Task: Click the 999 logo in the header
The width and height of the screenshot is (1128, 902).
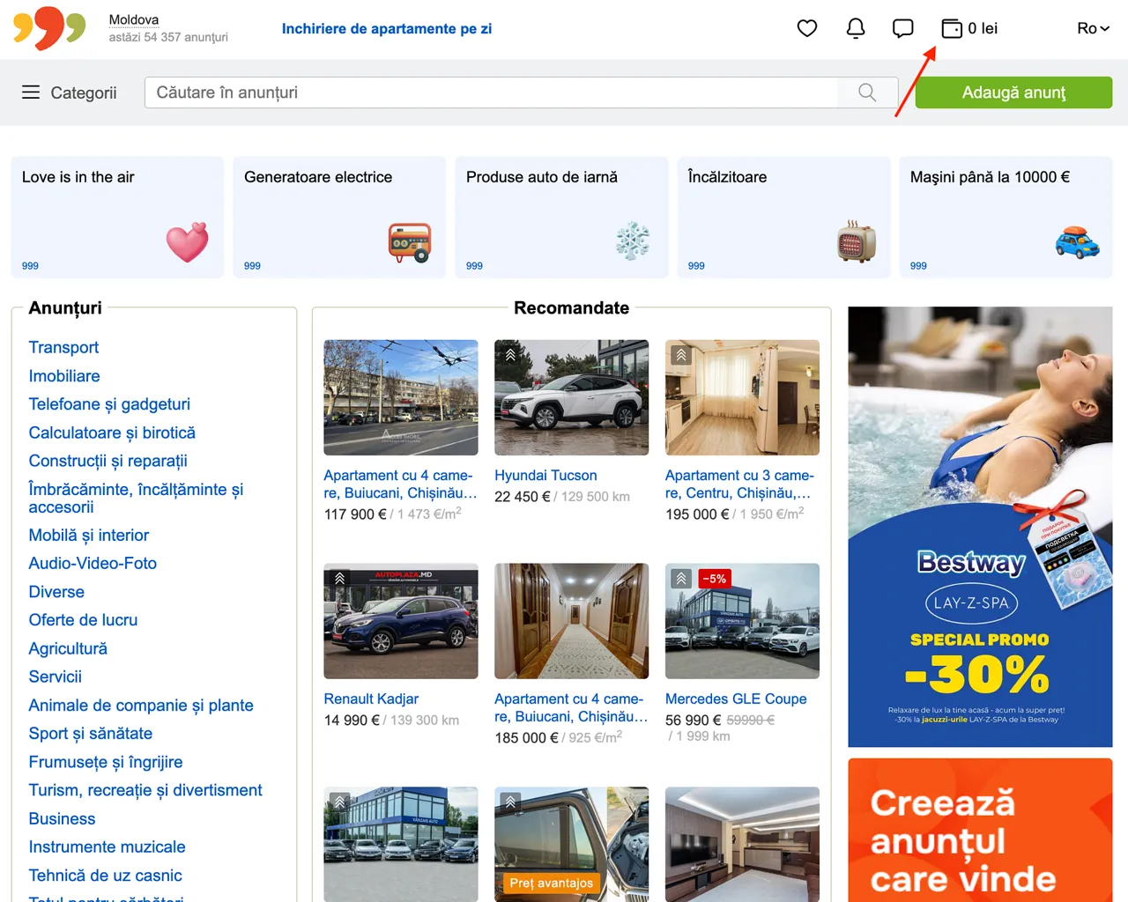Action: [49, 28]
